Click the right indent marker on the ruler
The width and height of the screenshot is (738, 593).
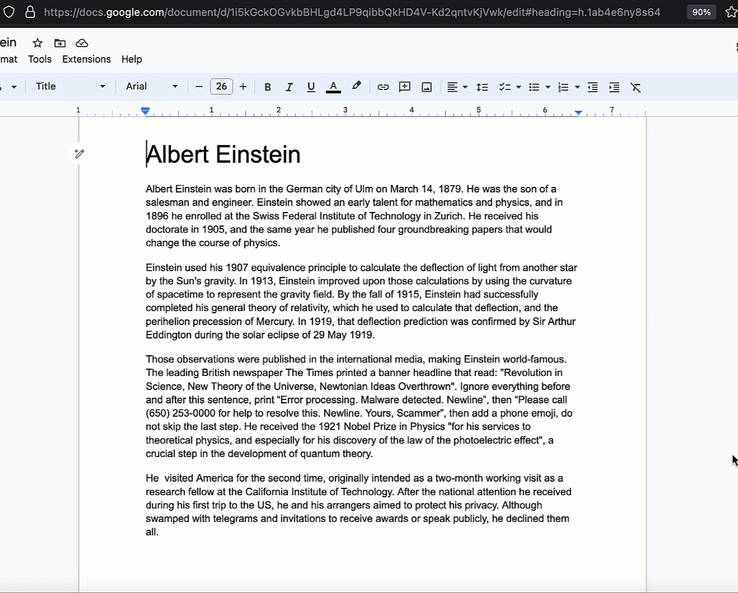tap(579, 113)
